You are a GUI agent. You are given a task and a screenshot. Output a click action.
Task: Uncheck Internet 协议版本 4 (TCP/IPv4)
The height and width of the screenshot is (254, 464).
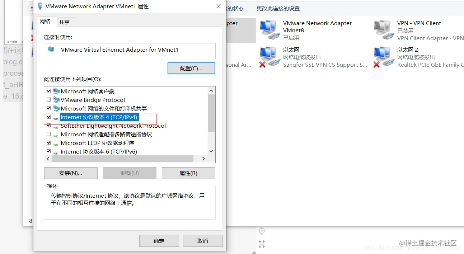48,117
